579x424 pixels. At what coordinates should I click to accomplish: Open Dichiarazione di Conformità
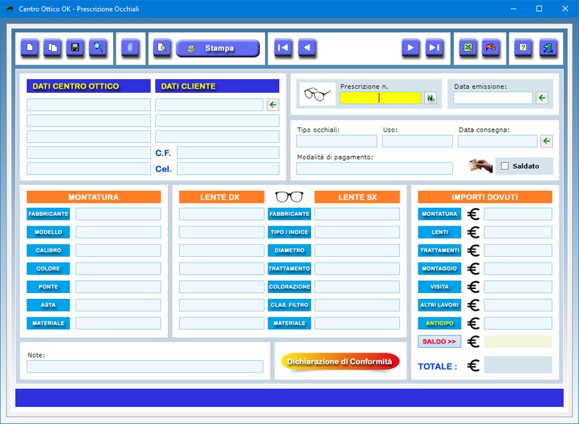pyautogui.click(x=340, y=361)
